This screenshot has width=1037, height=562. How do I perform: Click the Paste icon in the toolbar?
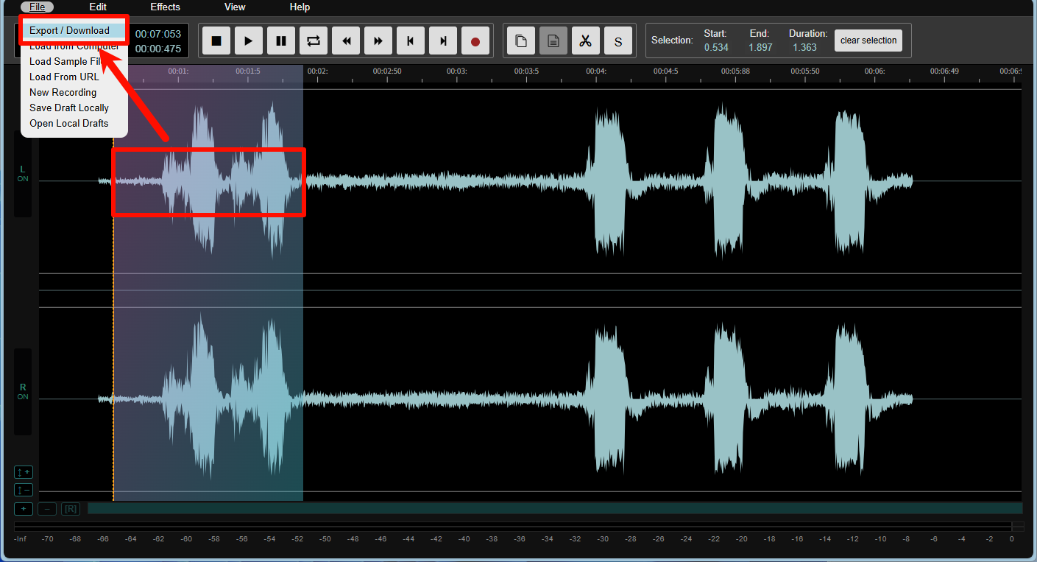click(x=553, y=41)
